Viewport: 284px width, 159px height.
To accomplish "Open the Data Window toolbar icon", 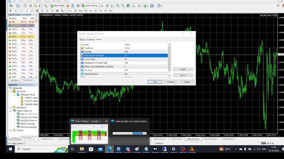I will coord(31,6).
